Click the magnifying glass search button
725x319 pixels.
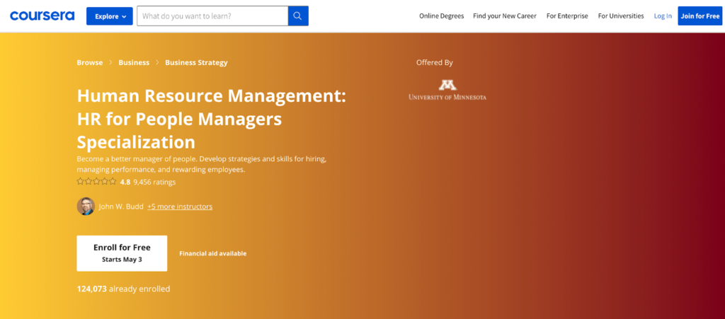point(298,16)
